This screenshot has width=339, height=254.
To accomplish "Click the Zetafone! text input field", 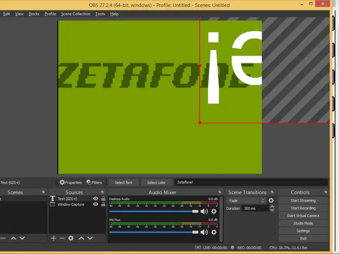I will coord(251,182).
